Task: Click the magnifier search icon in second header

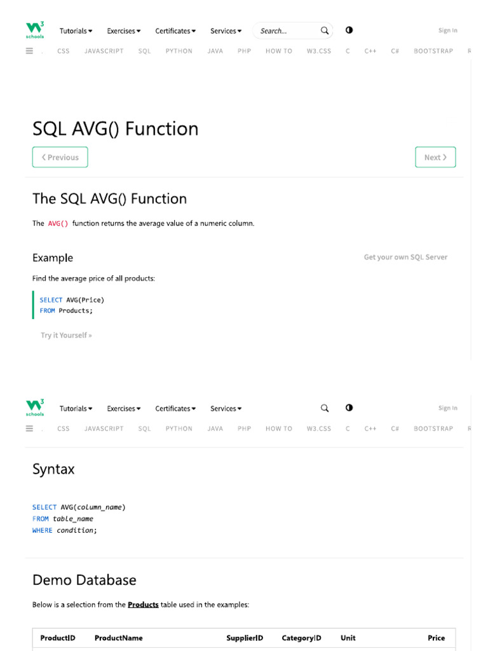Action: click(x=325, y=408)
